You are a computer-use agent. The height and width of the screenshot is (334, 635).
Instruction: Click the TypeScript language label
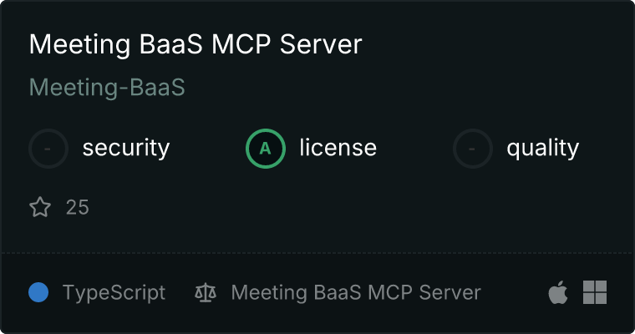(x=114, y=293)
